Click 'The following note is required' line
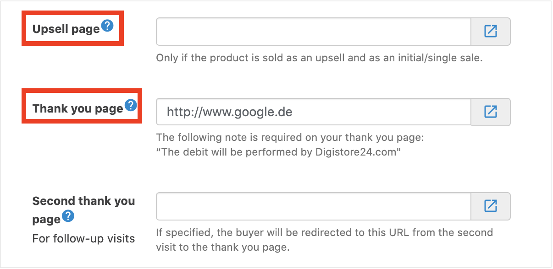 [x=290, y=137]
